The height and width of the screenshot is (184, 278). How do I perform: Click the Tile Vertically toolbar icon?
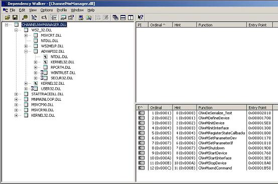pos(130,18)
